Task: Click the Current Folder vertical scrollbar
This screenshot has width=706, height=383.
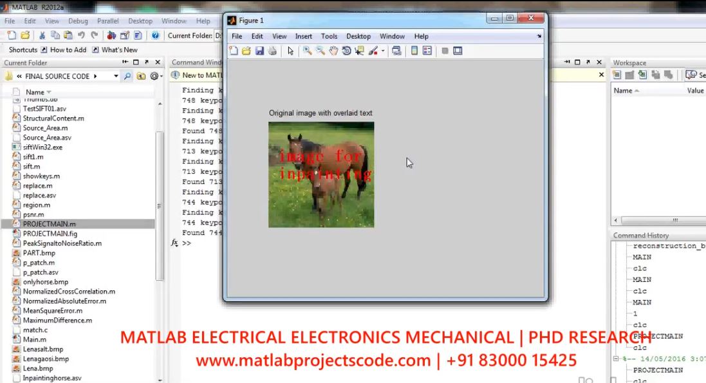Action: 160,206
